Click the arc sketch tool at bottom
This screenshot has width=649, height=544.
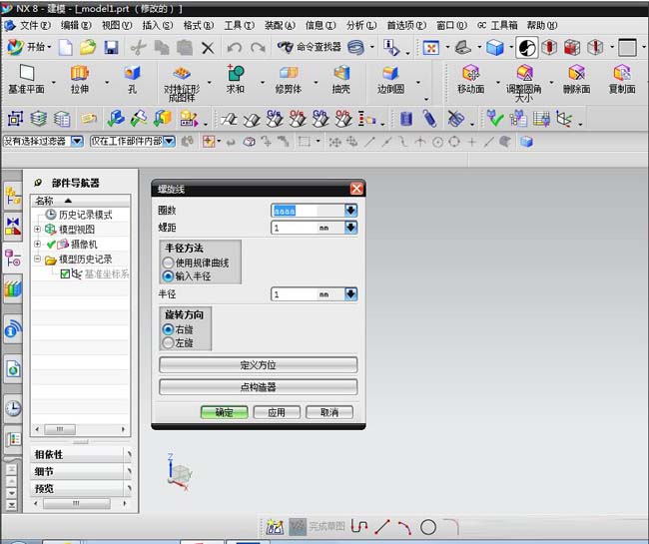pyautogui.click(x=404, y=527)
